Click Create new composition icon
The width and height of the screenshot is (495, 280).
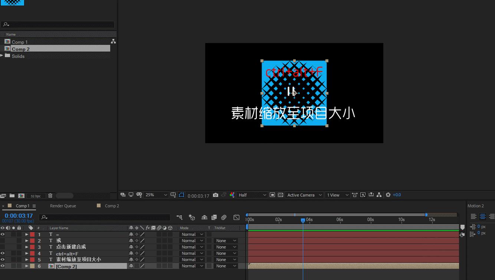click(21, 195)
